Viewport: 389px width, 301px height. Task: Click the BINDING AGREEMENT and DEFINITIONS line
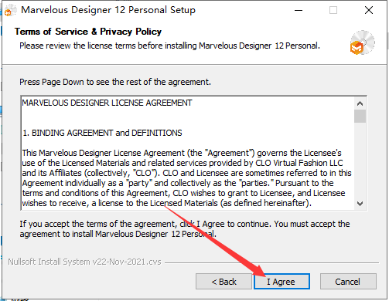coord(102,133)
